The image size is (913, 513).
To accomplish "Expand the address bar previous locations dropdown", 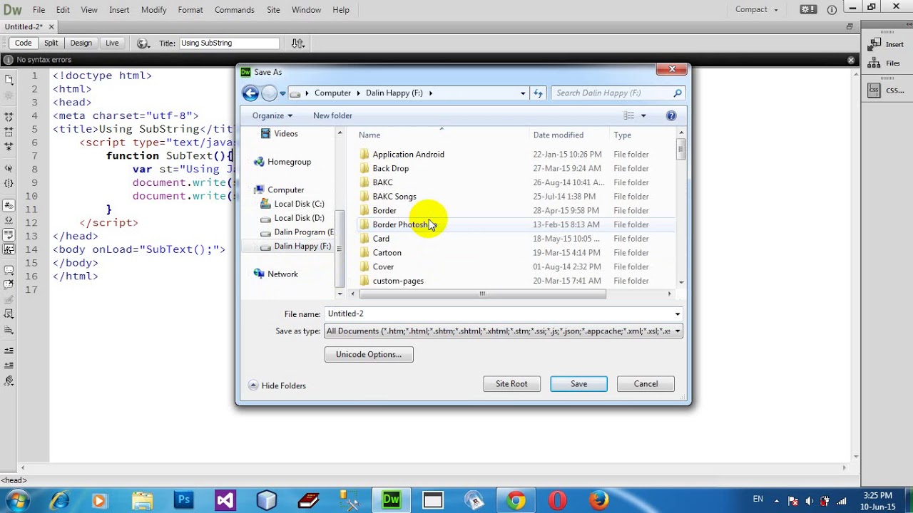I will [523, 93].
